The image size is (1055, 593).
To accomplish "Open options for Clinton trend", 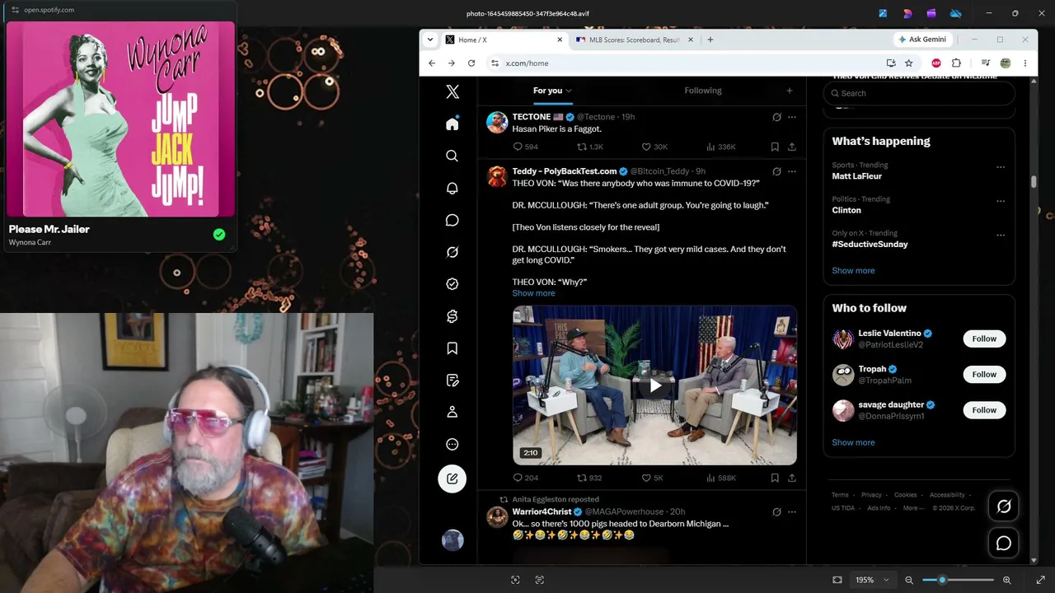I will click(1001, 201).
